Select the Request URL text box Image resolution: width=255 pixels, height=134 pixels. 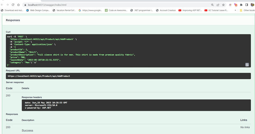[128, 76]
